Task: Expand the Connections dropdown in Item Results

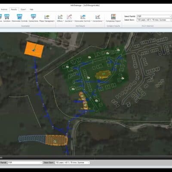Action: (98, 18)
